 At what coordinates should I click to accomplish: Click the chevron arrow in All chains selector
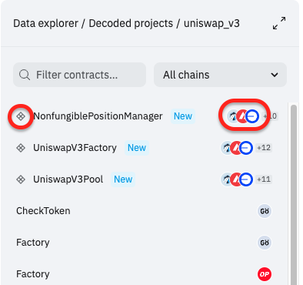coord(275,75)
